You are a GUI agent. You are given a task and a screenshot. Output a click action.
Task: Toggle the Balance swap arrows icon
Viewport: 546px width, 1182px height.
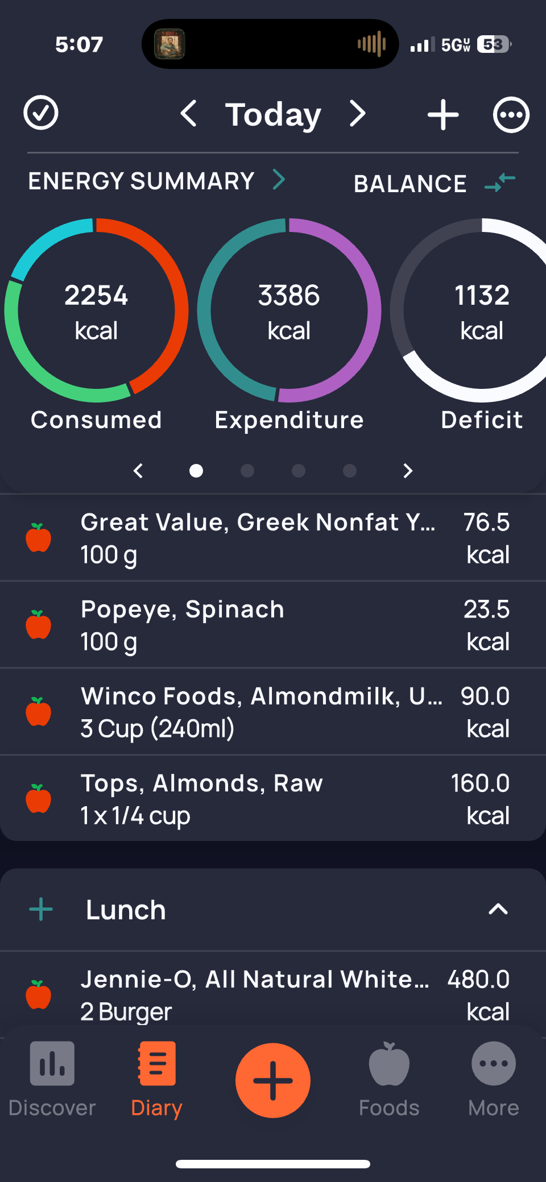500,183
